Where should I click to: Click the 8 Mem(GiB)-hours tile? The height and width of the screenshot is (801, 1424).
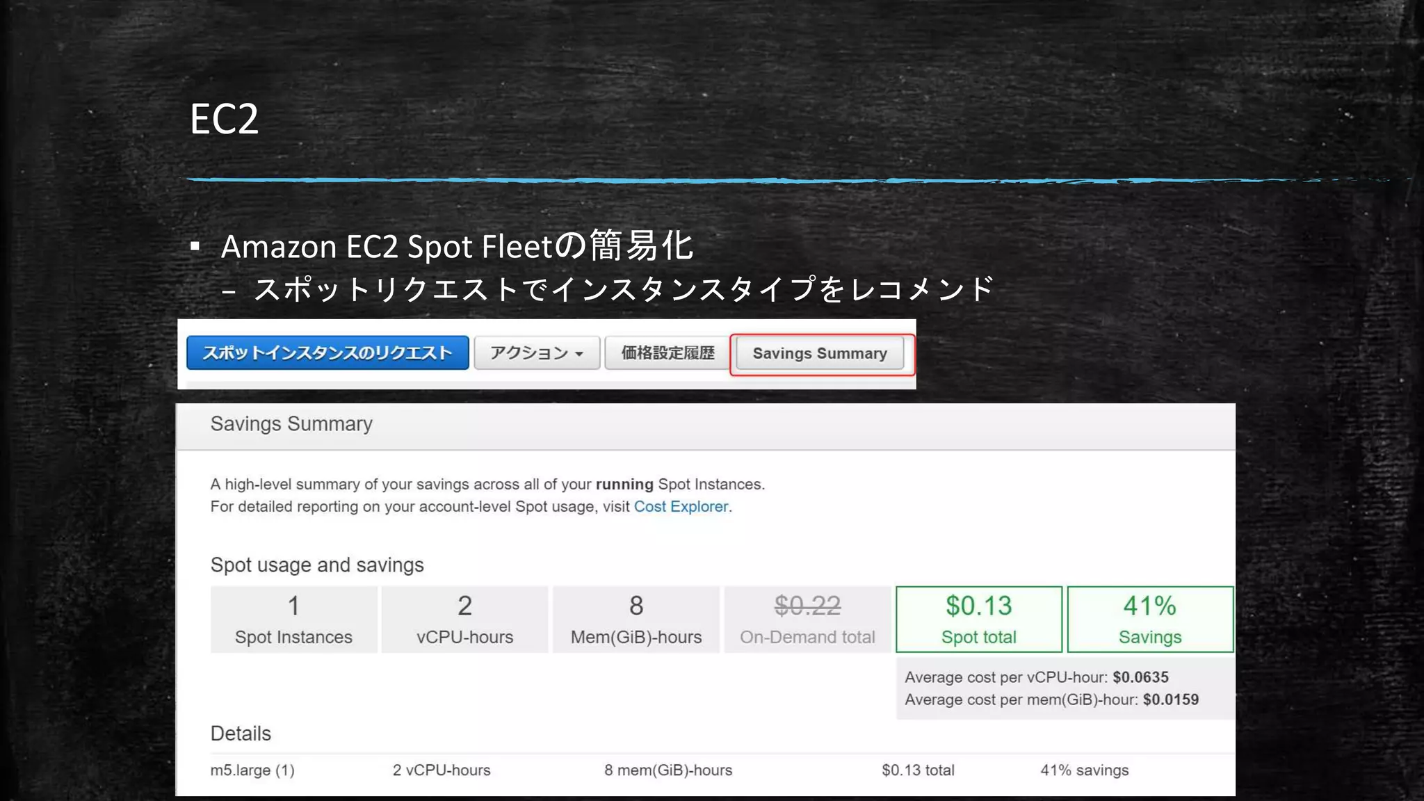pos(636,620)
